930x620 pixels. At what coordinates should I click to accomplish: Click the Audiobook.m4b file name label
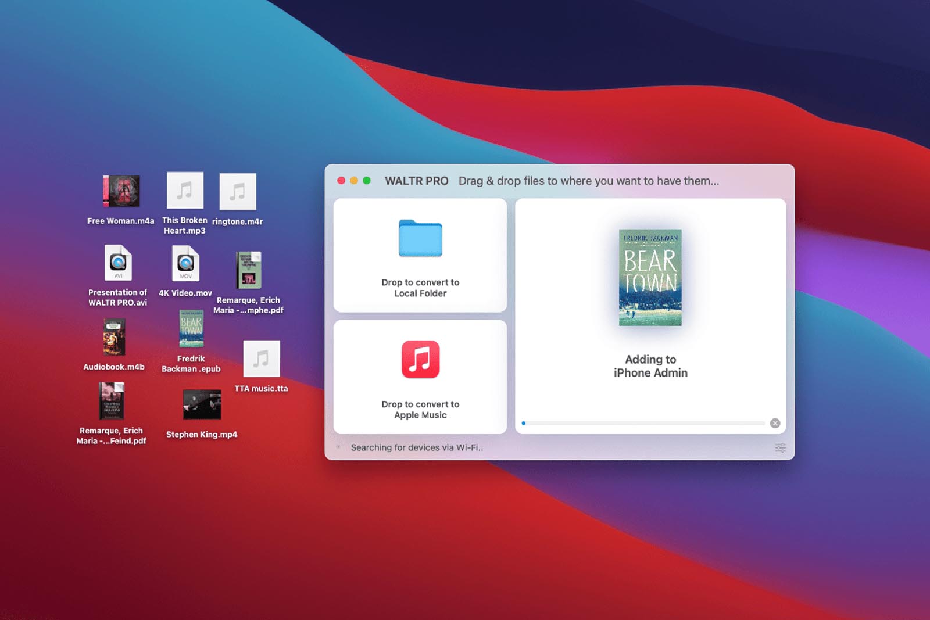(114, 367)
